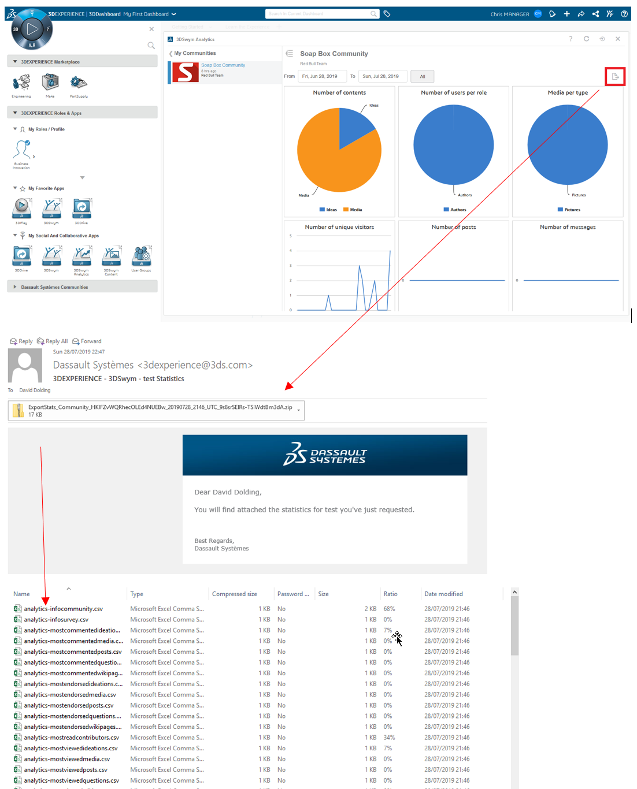Click the refresh icon in Analytics widget
This screenshot has width=637, height=789.
pos(586,39)
